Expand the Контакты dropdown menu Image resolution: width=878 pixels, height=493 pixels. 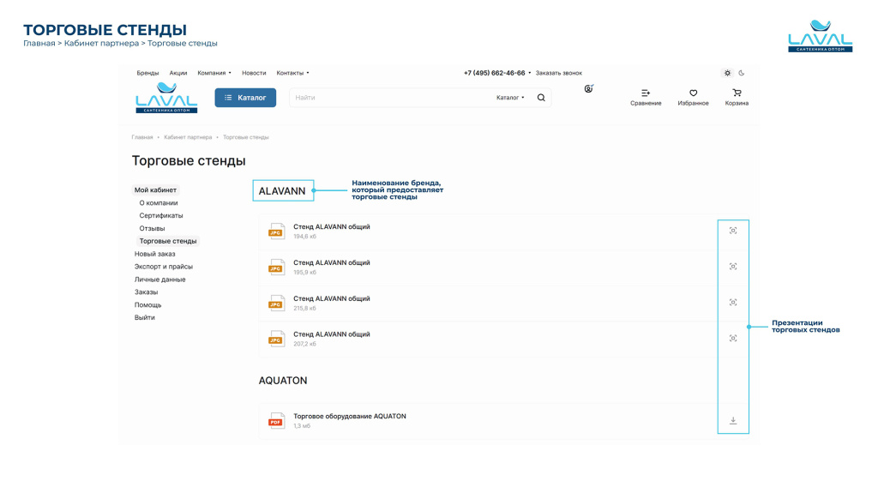click(x=292, y=74)
